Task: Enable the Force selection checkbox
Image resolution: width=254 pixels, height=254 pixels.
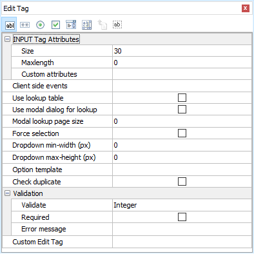Action: 182,133
